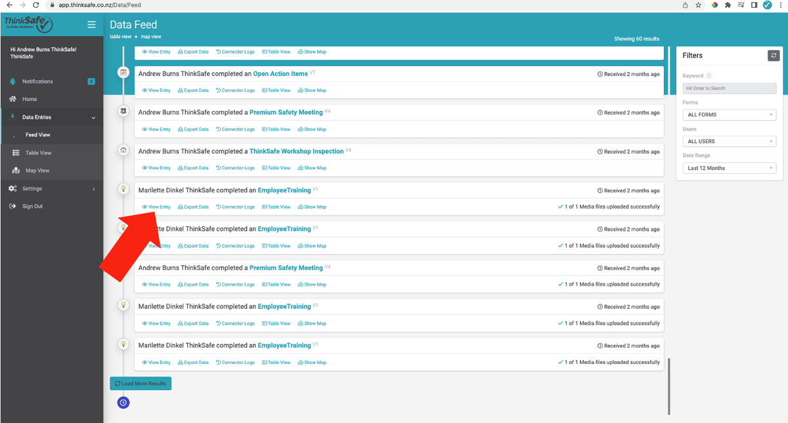Click the Premium Safety Meeting group timeline icon
This screenshot has width=788, height=423.
pos(123,111)
